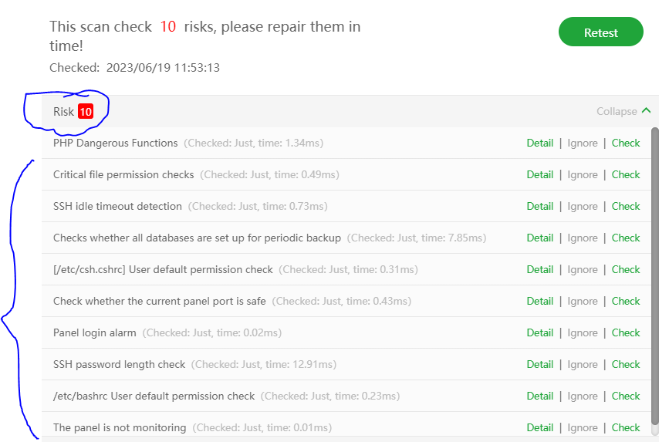View Detail for SSH password length check
Screen dimensions: 669x442
539,364
